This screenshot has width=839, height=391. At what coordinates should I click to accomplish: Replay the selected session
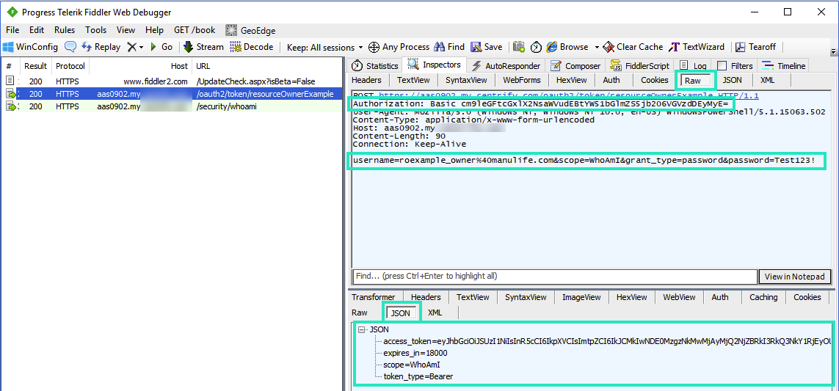tap(101, 47)
